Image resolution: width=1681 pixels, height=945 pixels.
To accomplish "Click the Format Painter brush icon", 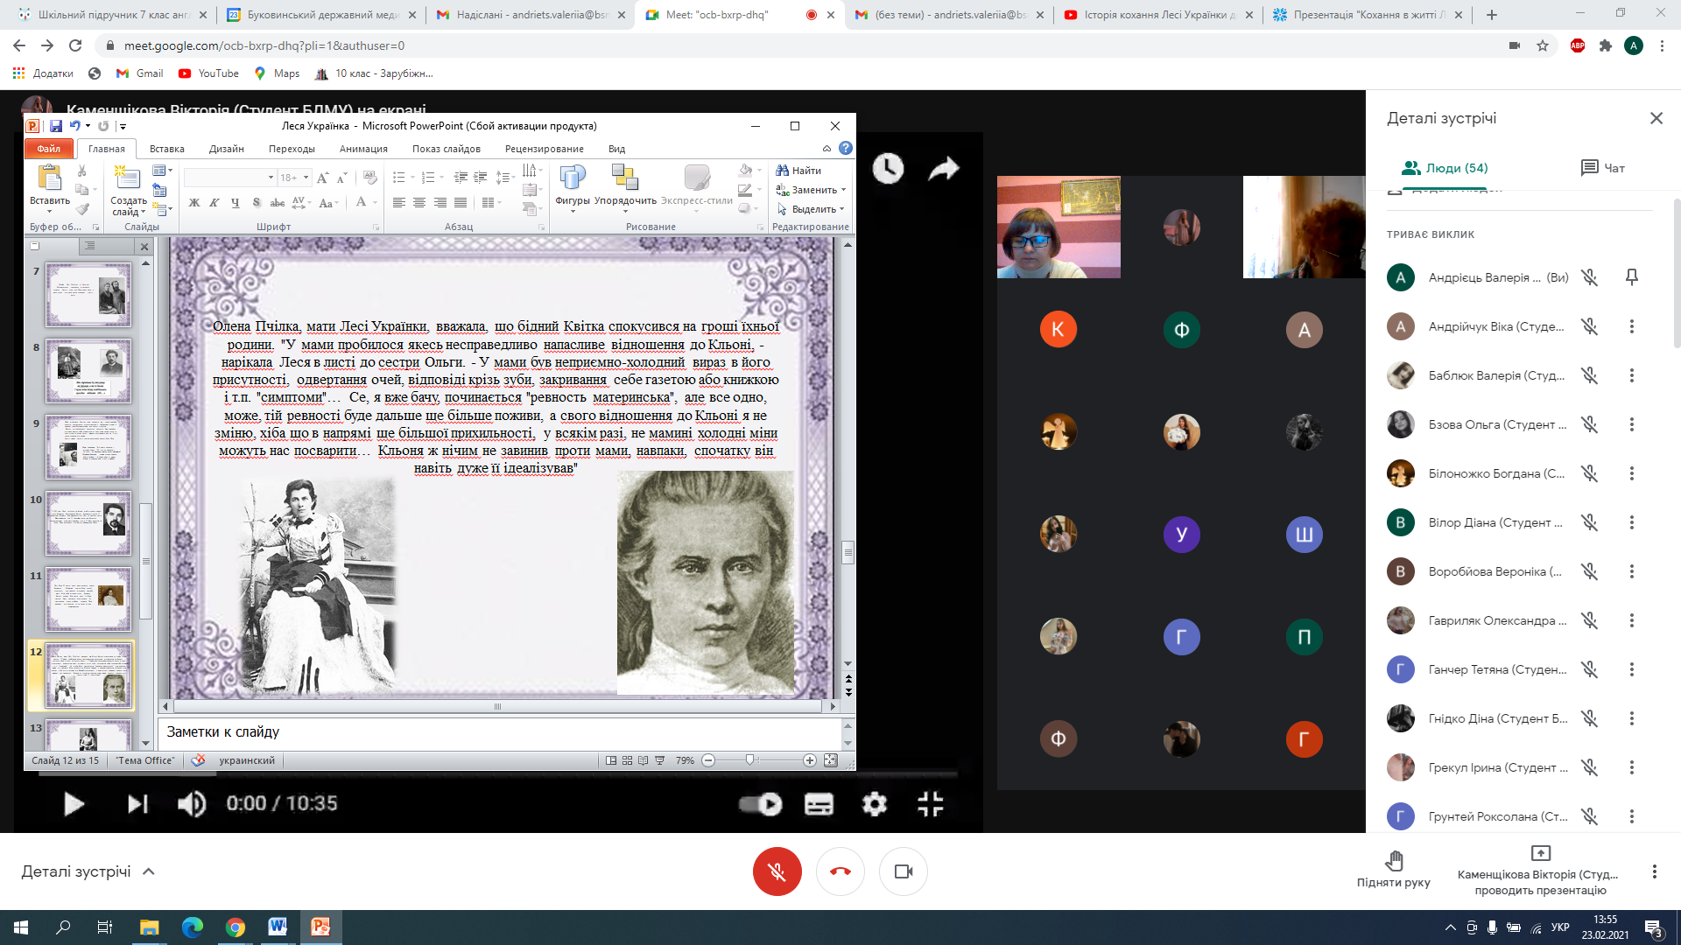I will [x=82, y=209].
